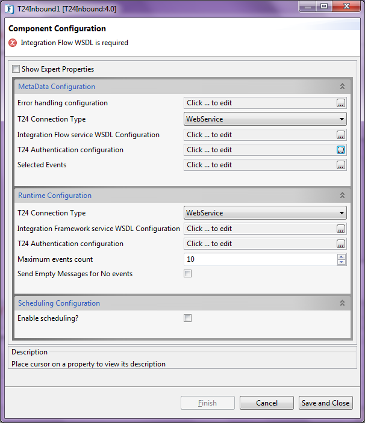Click the Enable scheduling? label
This screenshot has width=365, height=423.
pos(48,318)
